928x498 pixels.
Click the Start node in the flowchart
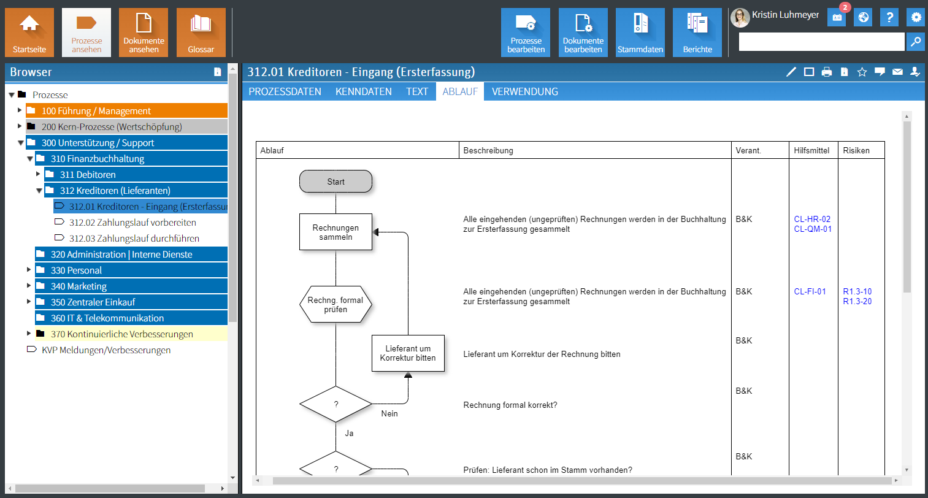[336, 182]
